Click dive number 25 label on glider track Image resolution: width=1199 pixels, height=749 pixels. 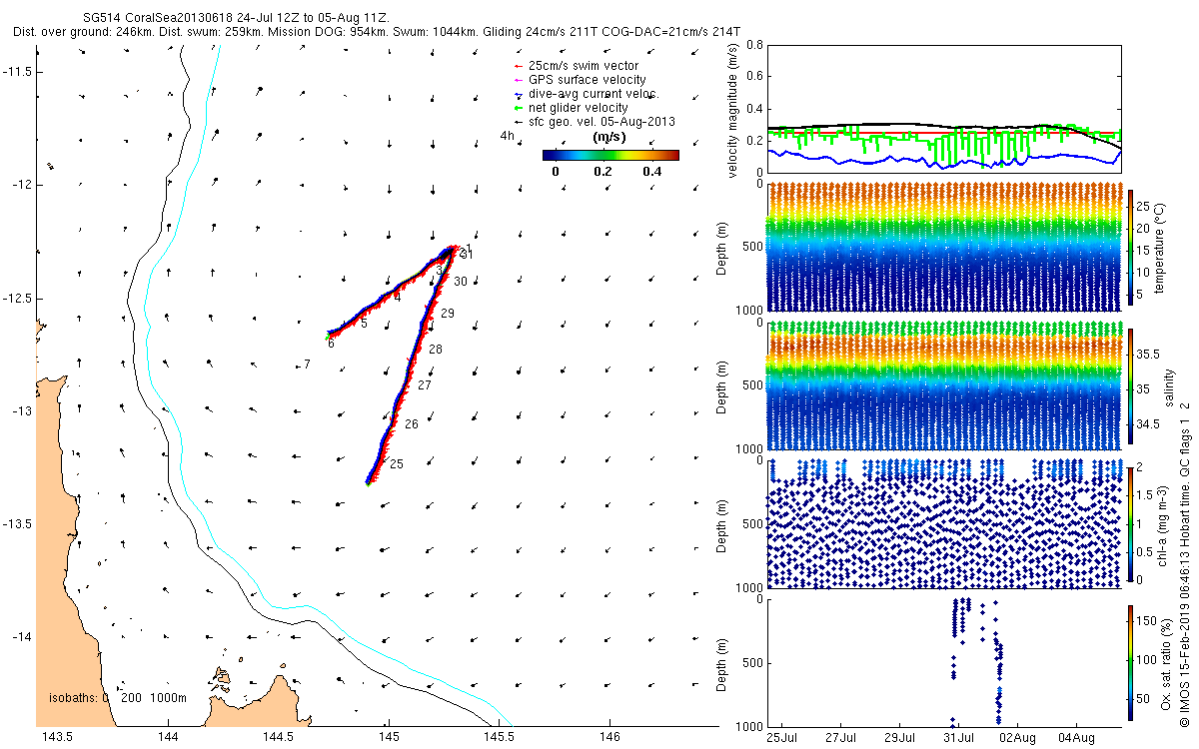point(397,464)
